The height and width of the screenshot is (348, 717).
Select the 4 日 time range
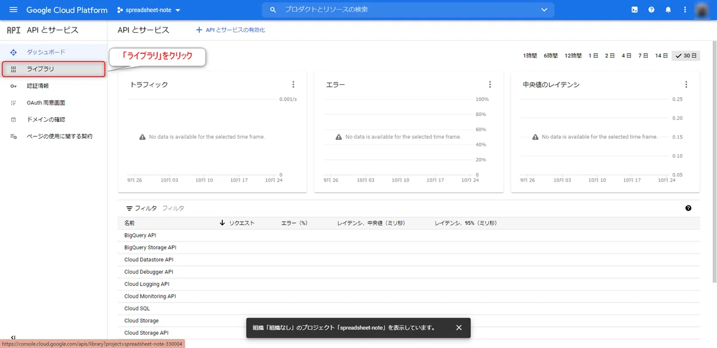pyautogui.click(x=627, y=56)
